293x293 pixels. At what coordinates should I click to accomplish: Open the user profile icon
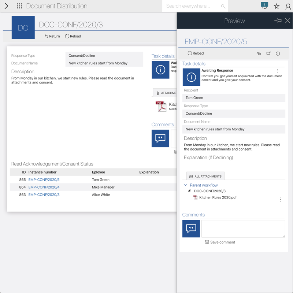[x=288, y=6]
